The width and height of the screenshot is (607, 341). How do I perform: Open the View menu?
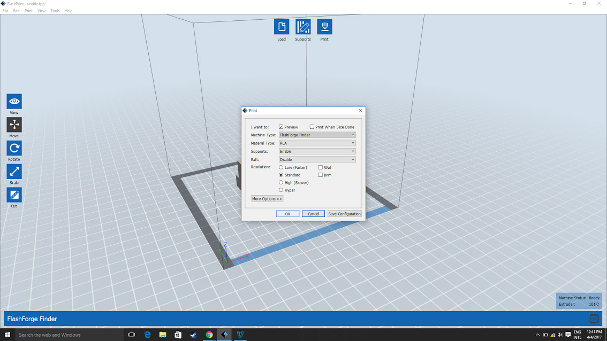[41, 11]
